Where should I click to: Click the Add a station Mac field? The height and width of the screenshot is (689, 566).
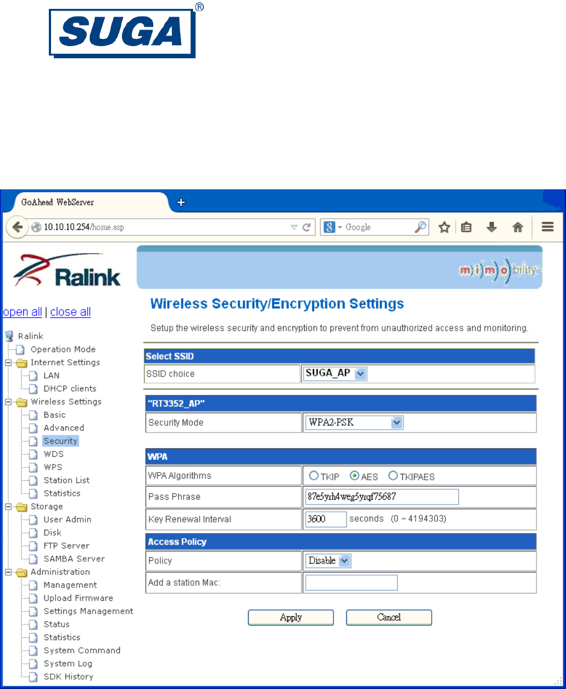[x=351, y=582]
